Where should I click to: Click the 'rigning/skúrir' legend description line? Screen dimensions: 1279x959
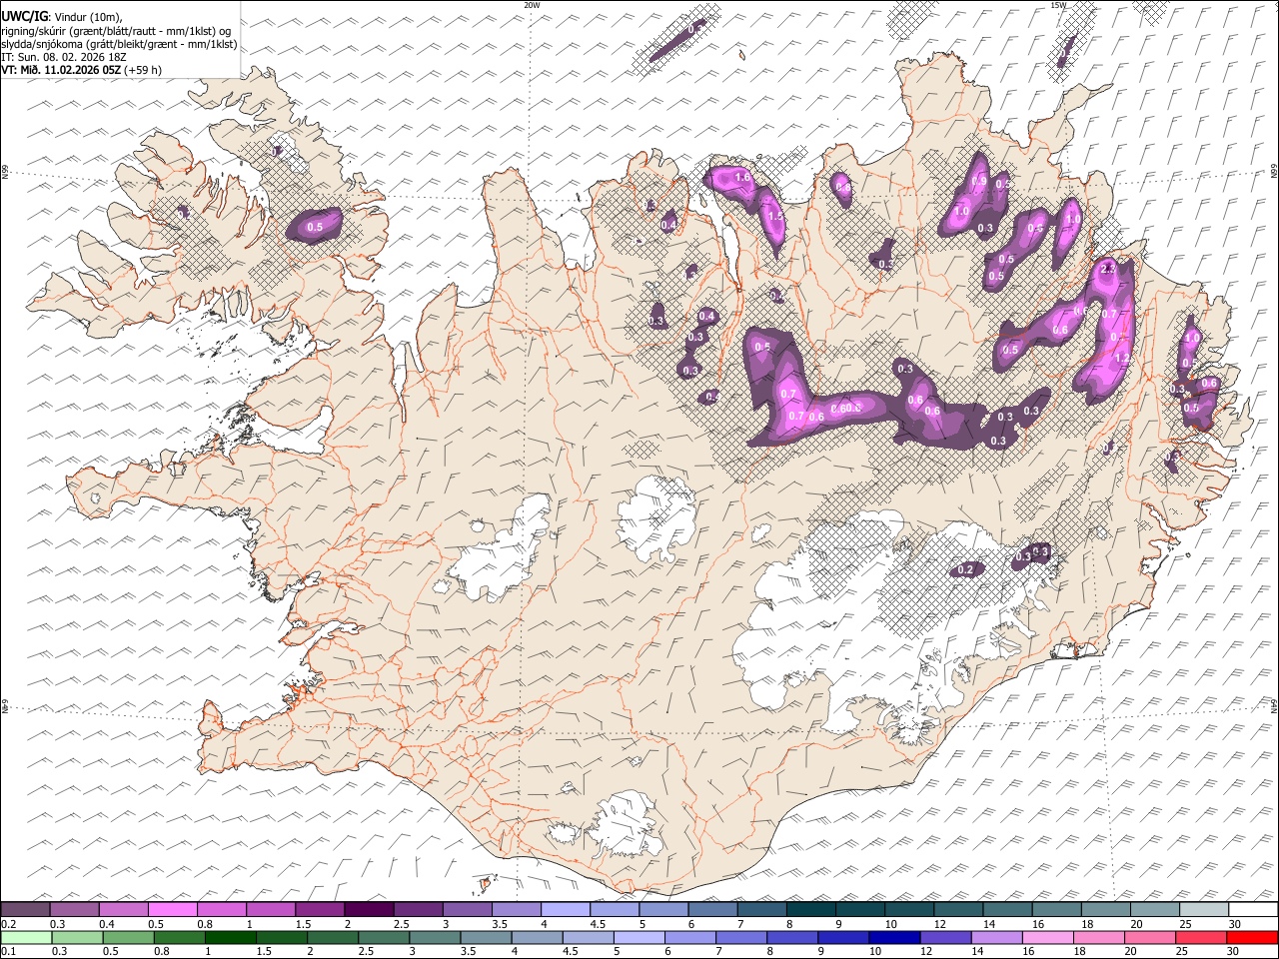[x=117, y=30]
